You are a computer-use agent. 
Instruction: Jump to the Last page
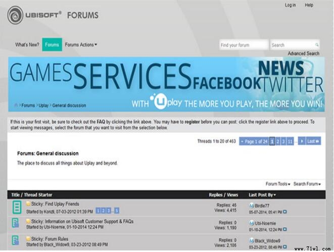313,141
